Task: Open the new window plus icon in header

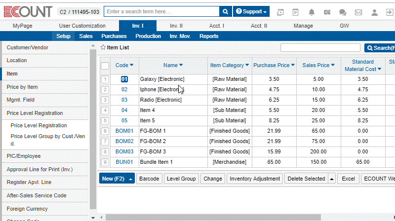Action: (280, 12)
